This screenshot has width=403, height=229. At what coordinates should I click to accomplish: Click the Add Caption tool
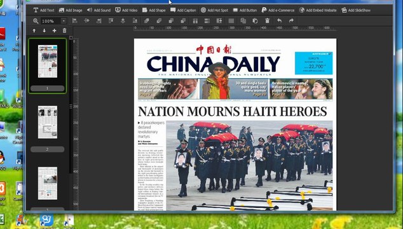[x=183, y=10]
